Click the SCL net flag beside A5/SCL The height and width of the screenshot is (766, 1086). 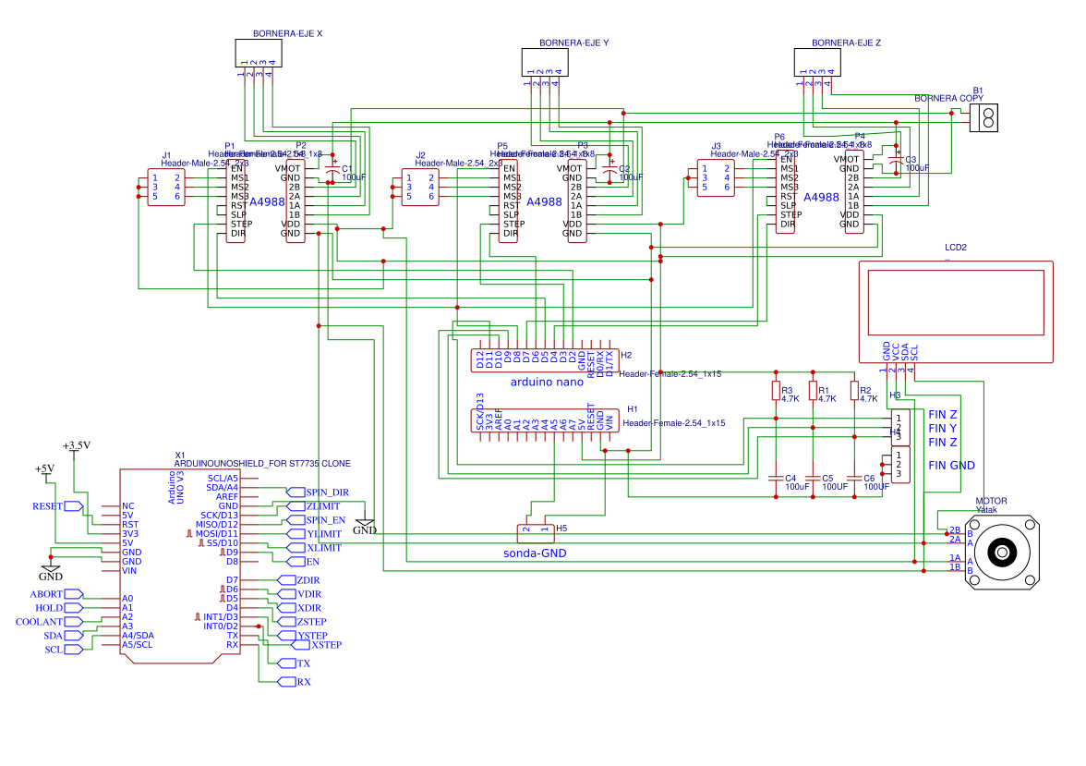click(x=64, y=650)
